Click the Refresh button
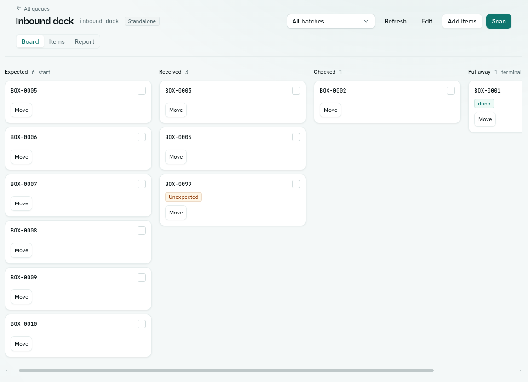The height and width of the screenshot is (382, 528). (396, 21)
